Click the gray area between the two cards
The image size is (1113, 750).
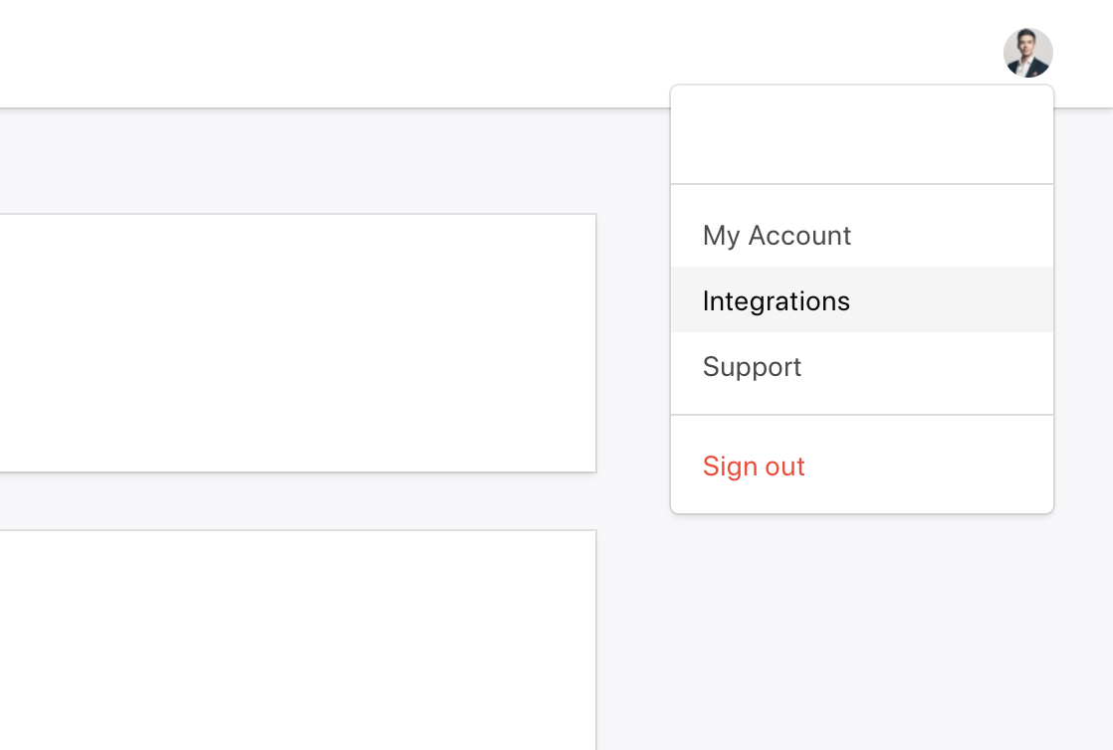pos(298,501)
